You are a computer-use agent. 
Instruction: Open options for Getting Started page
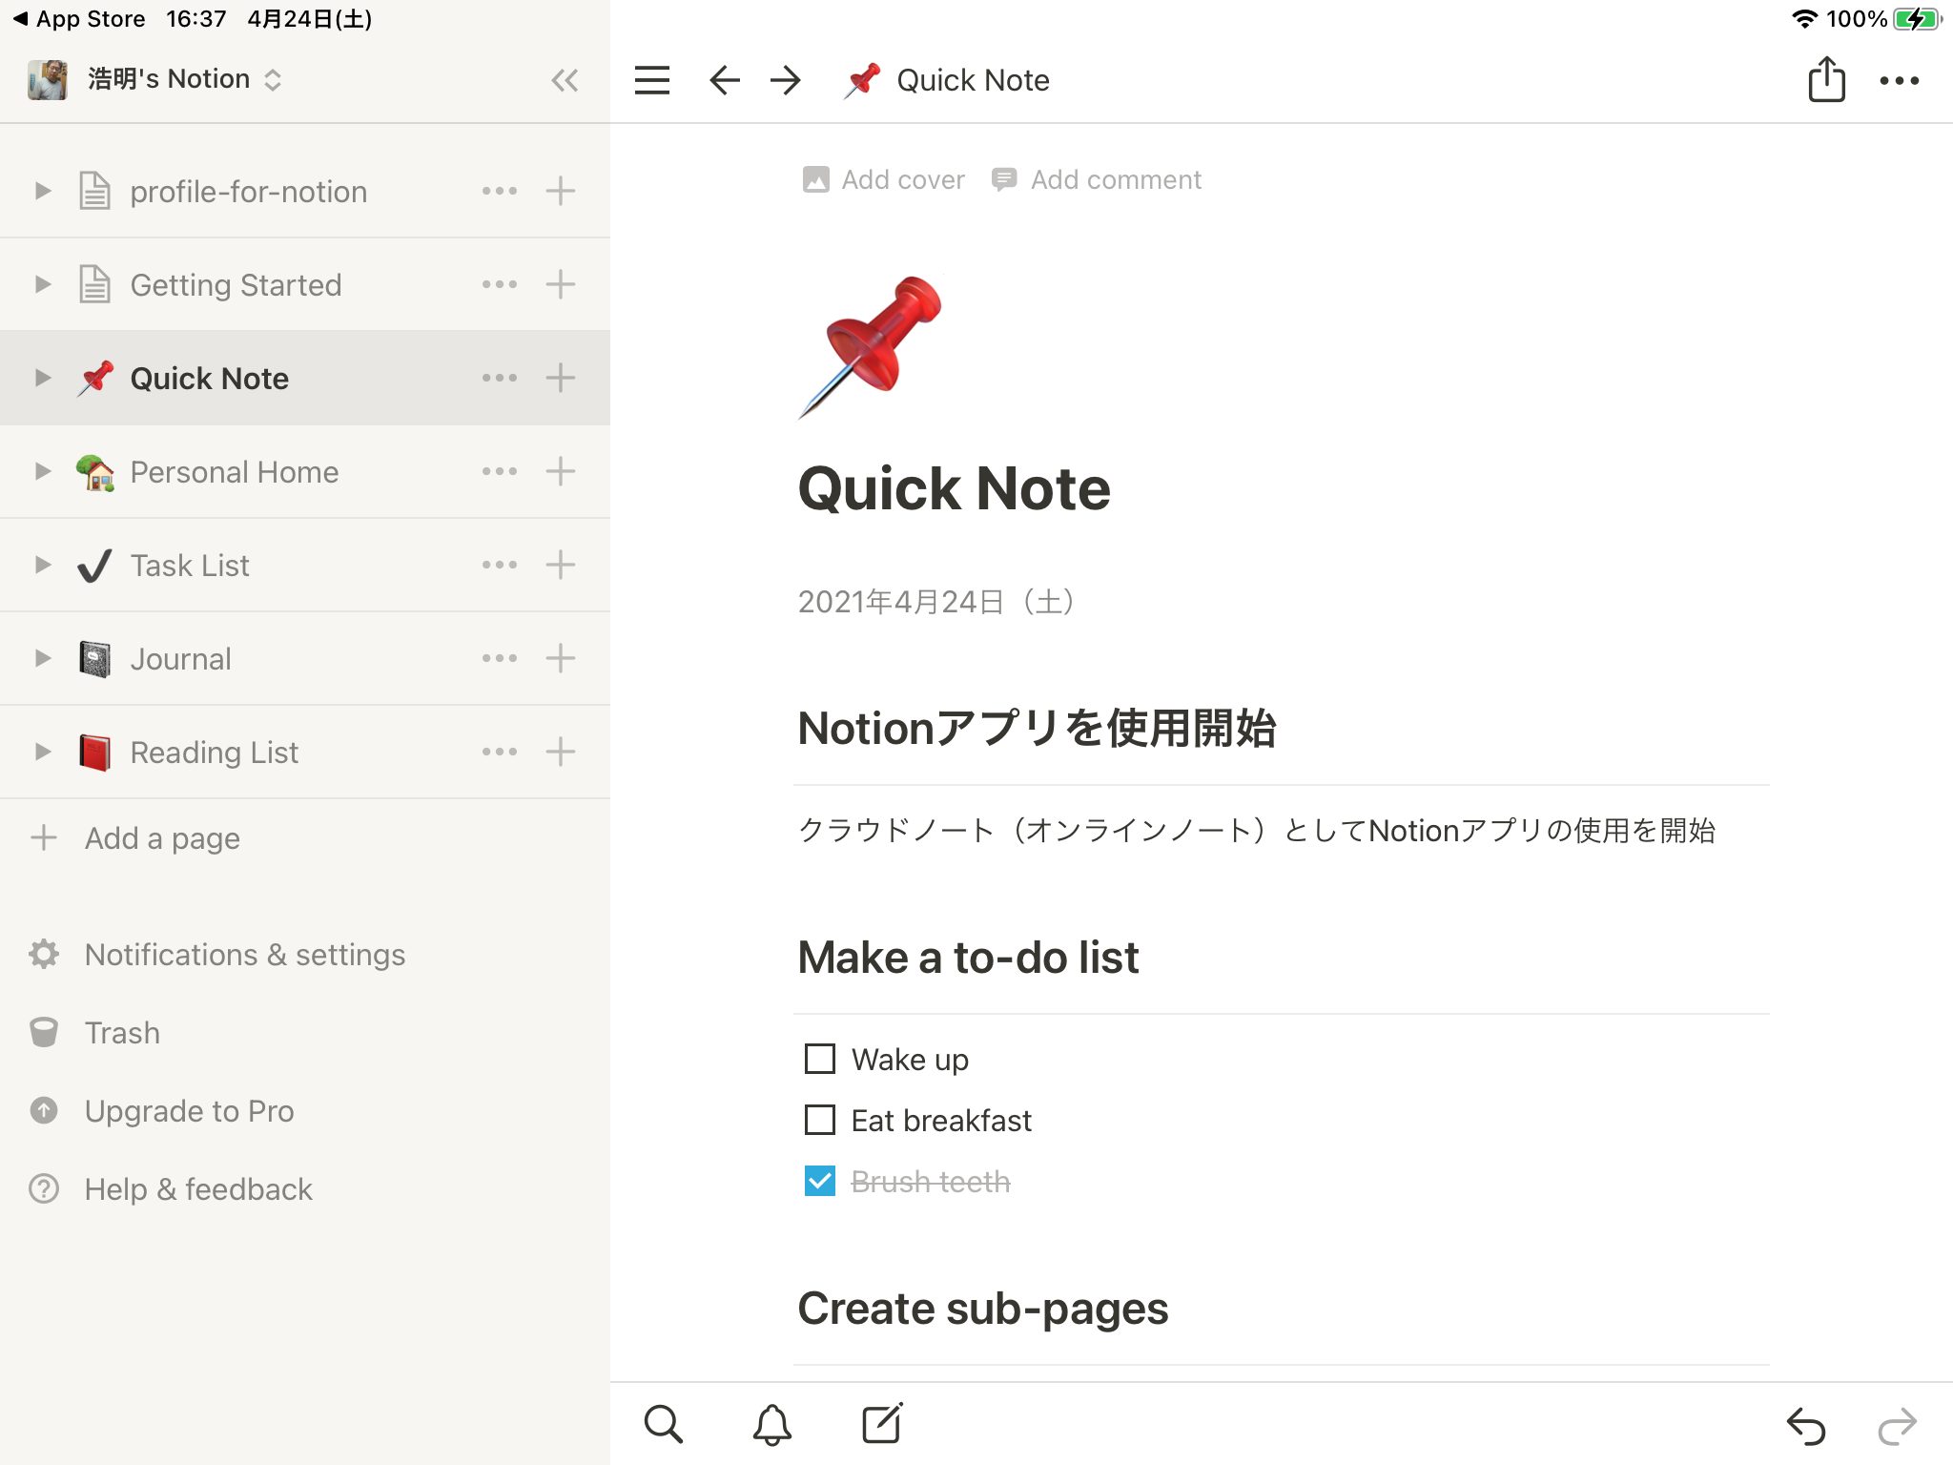[x=500, y=284]
